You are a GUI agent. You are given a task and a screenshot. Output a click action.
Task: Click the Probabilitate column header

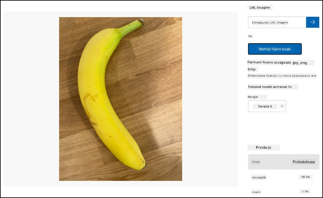click(304, 162)
